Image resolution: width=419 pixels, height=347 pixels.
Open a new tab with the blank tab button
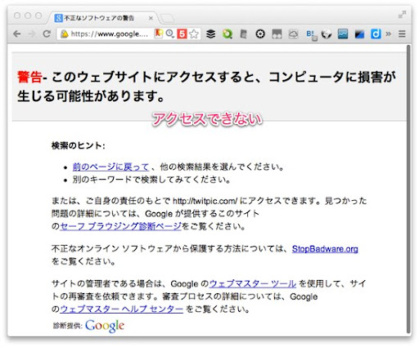[167, 19]
